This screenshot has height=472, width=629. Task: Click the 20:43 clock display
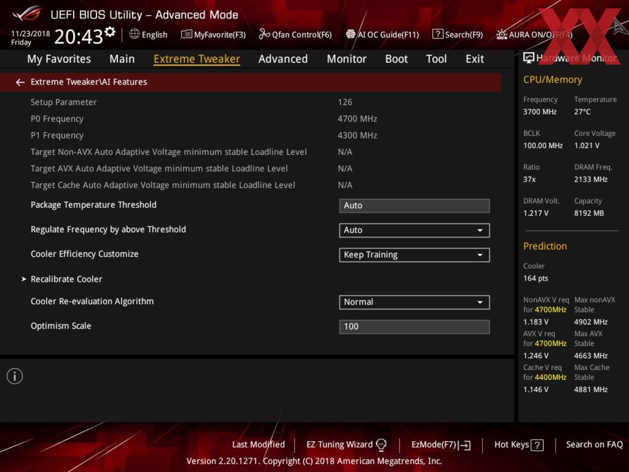(78, 37)
